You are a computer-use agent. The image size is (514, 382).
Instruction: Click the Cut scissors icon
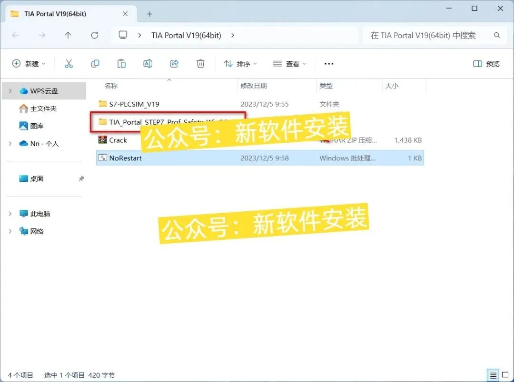click(x=69, y=64)
